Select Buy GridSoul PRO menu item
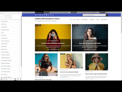Screen dimensions: 122x92 click(x=104, y=20)
